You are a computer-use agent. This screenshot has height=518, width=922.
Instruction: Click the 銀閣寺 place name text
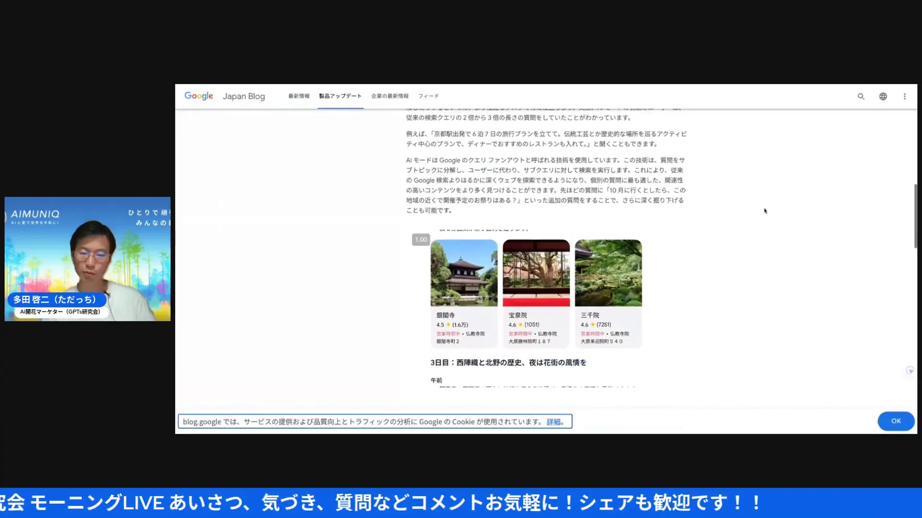446,315
